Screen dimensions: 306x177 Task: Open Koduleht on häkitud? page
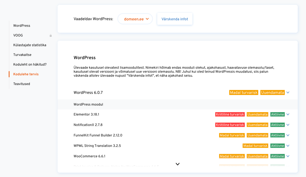pyautogui.click(x=30, y=65)
